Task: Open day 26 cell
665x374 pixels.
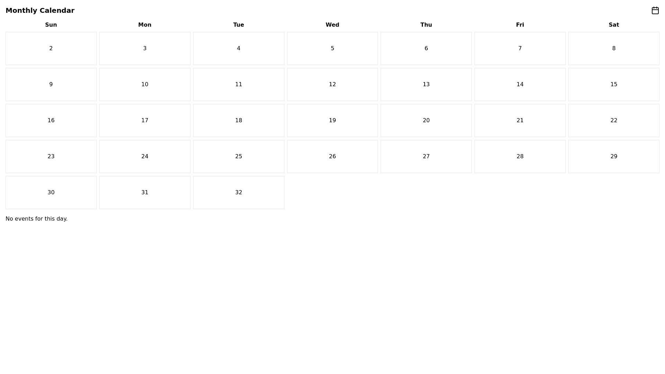Action: tap(332, 157)
